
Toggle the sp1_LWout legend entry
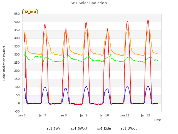(126, 129)
